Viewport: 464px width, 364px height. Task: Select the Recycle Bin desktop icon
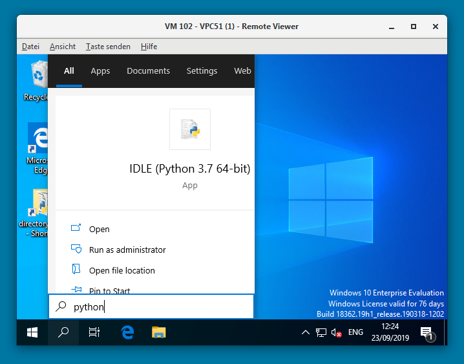tap(36, 81)
